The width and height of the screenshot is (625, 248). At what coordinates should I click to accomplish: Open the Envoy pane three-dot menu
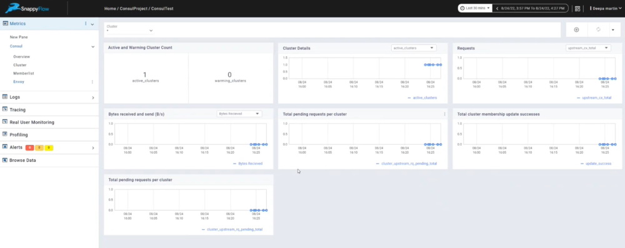[92, 82]
